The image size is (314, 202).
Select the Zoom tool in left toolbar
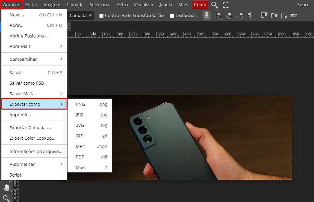tap(6, 199)
